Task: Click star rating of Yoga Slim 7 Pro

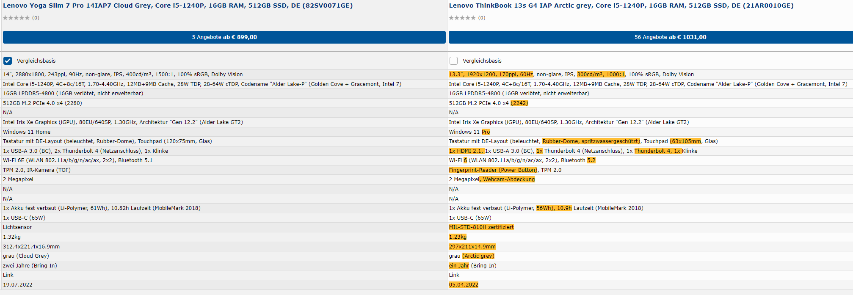Action: pyautogui.click(x=17, y=18)
